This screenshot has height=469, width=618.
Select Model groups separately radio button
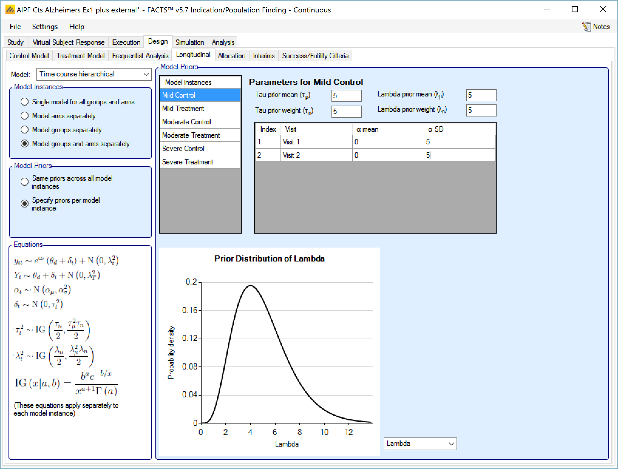(x=25, y=130)
